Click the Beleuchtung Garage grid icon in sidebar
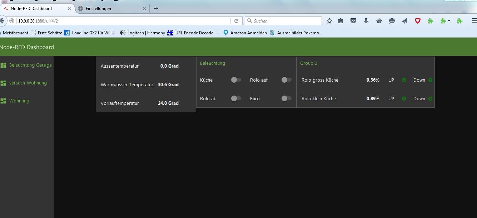Viewport: 477px width, 218px height. pyautogui.click(x=3, y=65)
